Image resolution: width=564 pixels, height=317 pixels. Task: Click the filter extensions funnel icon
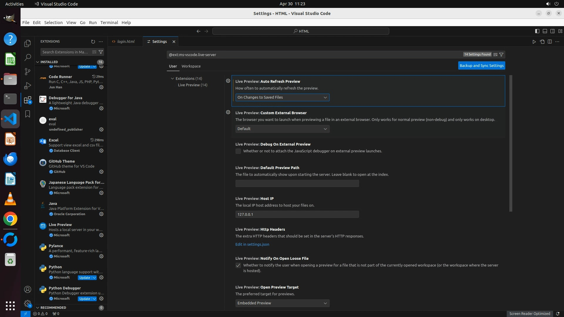(x=101, y=52)
